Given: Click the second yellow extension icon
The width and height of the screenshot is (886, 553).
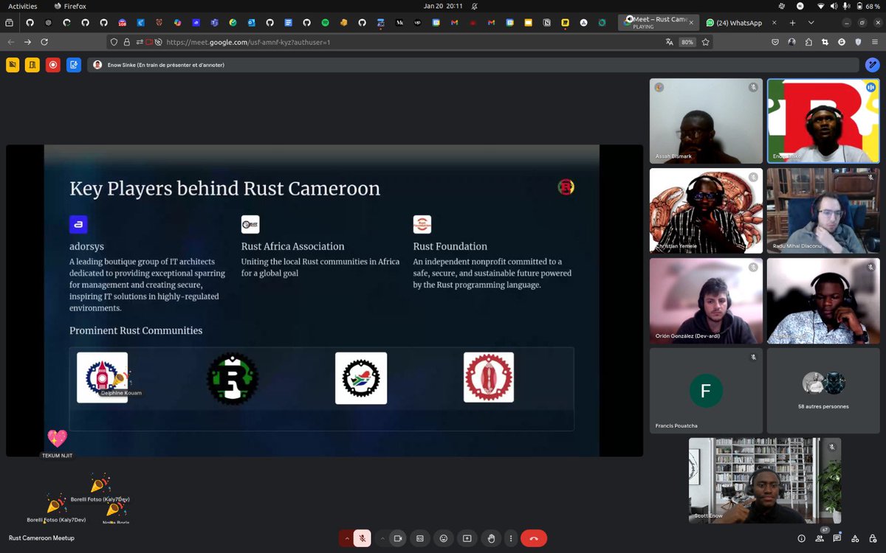Looking at the screenshot, I should pos(32,65).
